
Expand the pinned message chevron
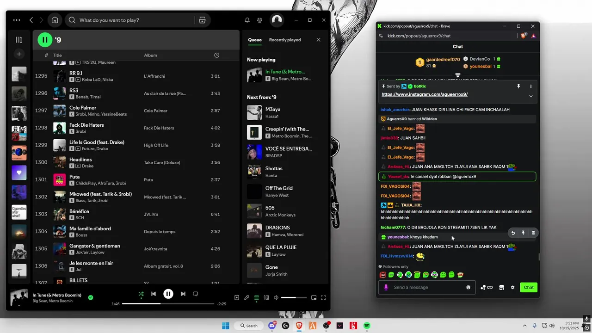(x=530, y=96)
